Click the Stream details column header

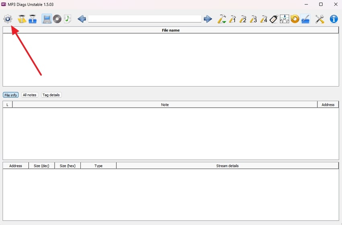pyautogui.click(x=227, y=166)
